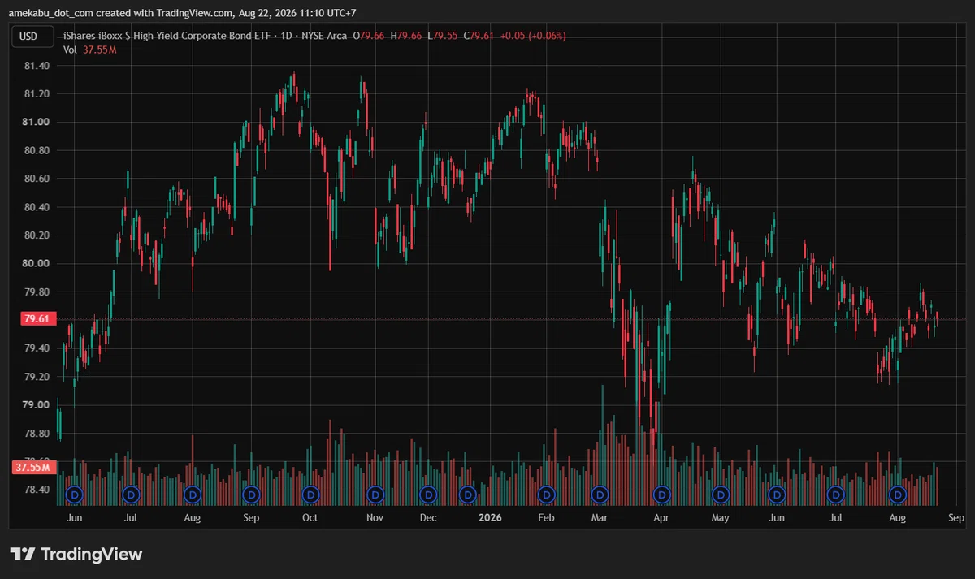Viewport: 975px width, 579px height.
Task: Click the dividend marker above the Oct label
Action: pos(310,494)
